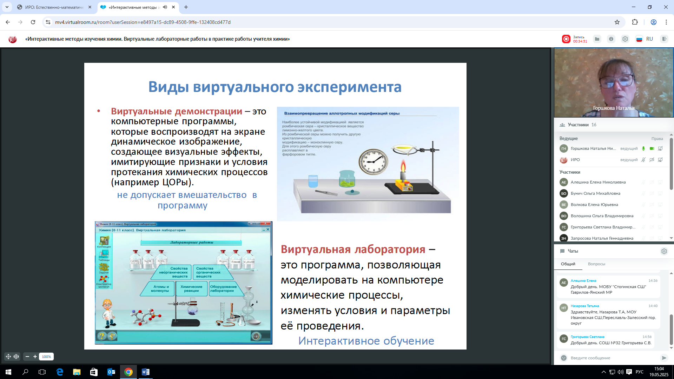
Task: Open the volume control in system tray
Action: click(620, 372)
